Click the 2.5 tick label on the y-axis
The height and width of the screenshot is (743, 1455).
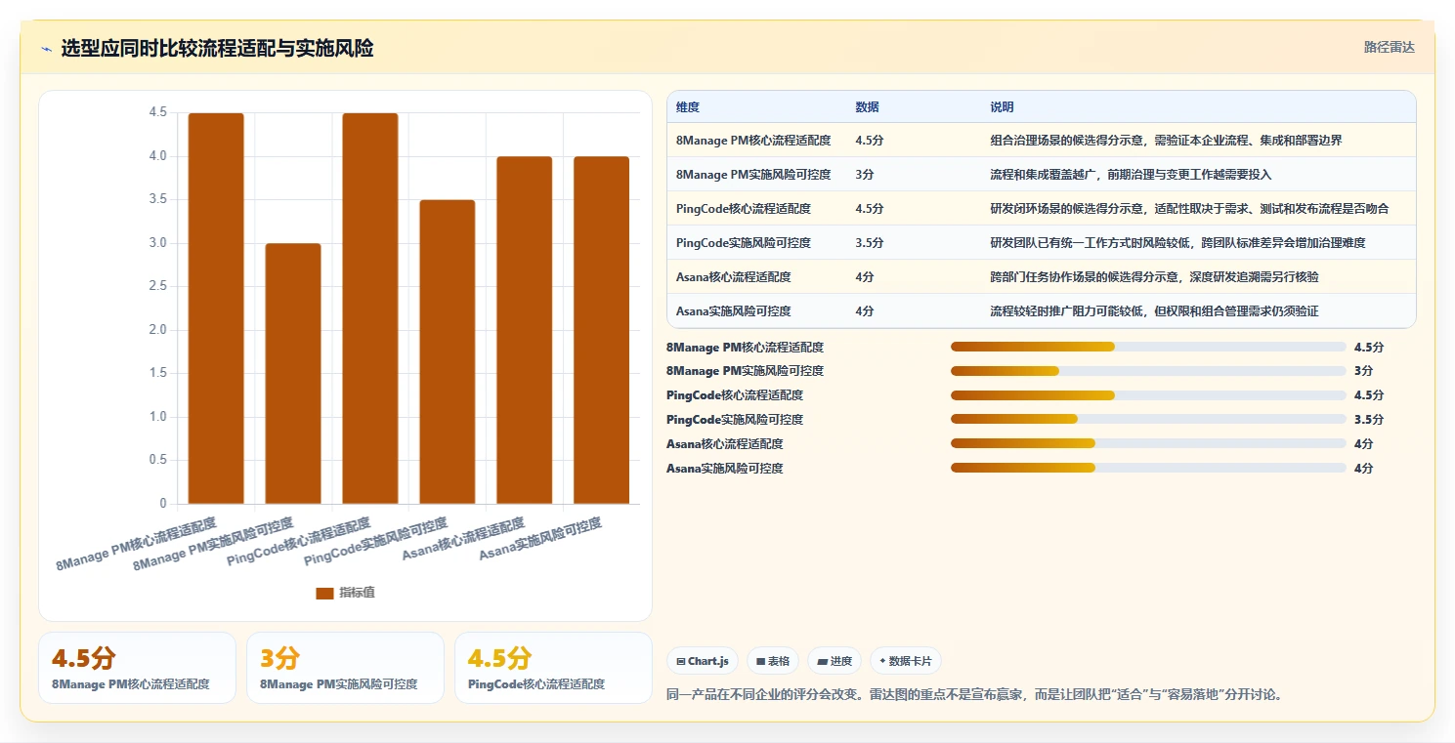point(158,286)
